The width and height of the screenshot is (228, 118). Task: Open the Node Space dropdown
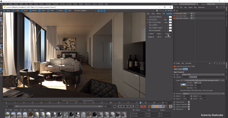click(188, 4)
